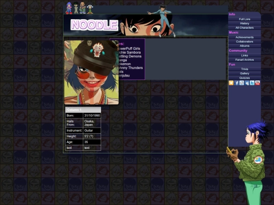Select the age value 35

(x=92, y=142)
